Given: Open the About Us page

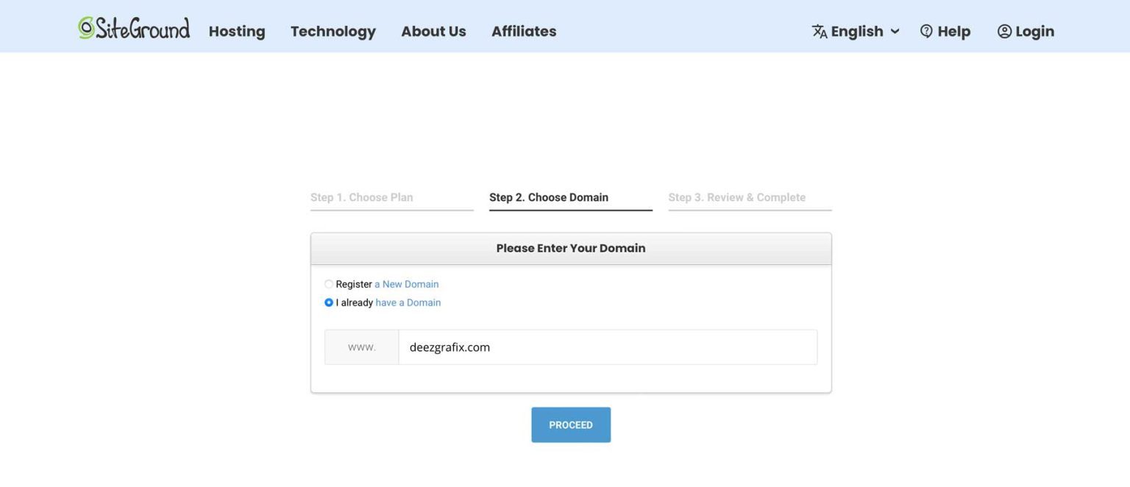Looking at the screenshot, I should [x=433, y=31].
